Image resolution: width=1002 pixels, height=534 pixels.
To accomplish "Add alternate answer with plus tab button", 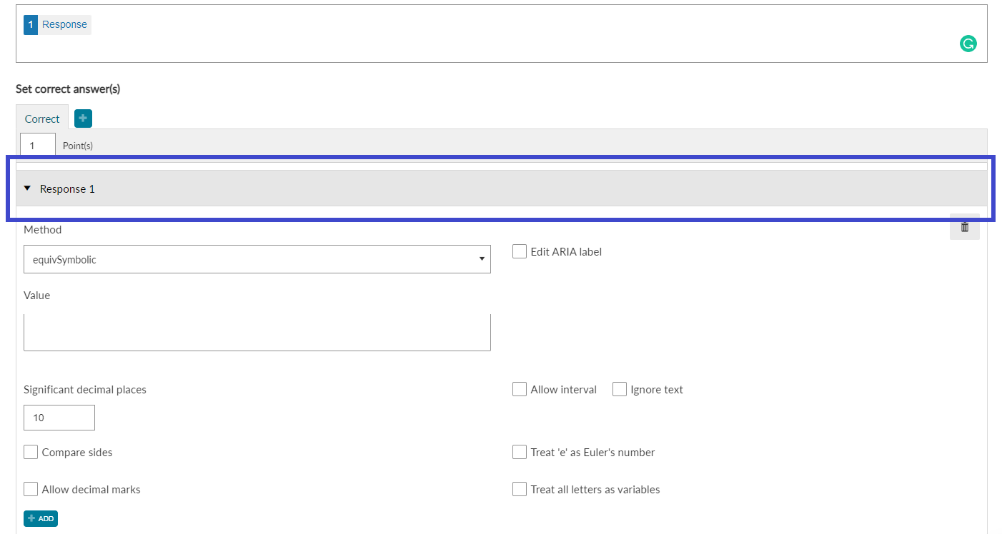I will 83,119.
